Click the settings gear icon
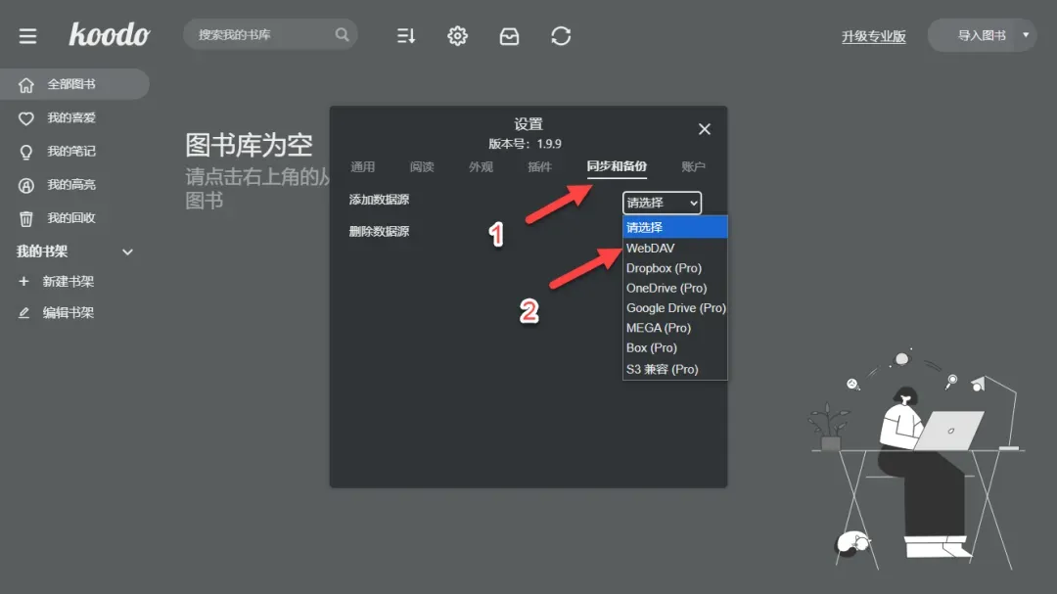The width and height of the screenshot is (1057, 594). pyautogui.click(x=457, y=35)
